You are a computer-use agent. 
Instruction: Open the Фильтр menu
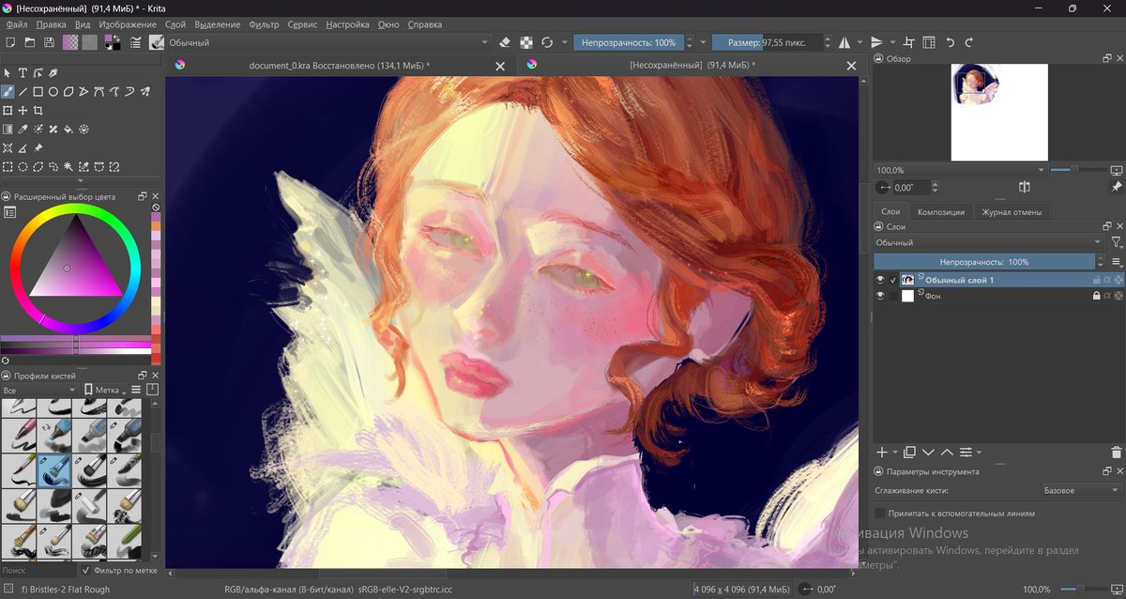pyautogui.click(x=264, y=24)
